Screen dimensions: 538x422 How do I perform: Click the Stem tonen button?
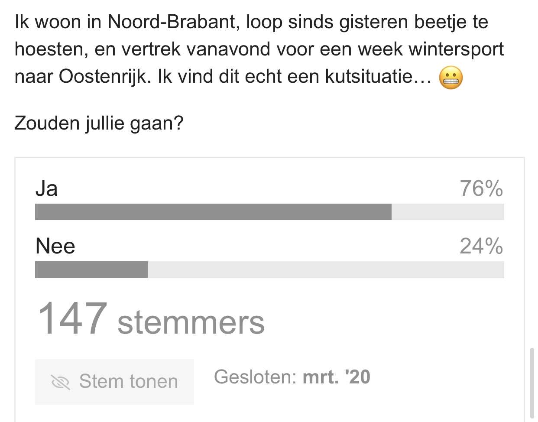[x=114, y=382]
